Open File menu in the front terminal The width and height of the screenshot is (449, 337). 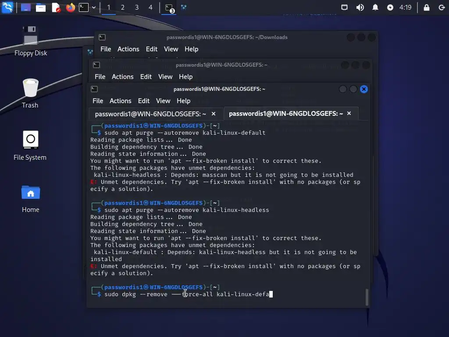tap(98, 101)
